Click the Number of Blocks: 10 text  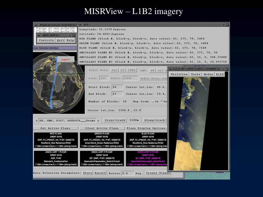pyautogui.click(x=108, y=102)
